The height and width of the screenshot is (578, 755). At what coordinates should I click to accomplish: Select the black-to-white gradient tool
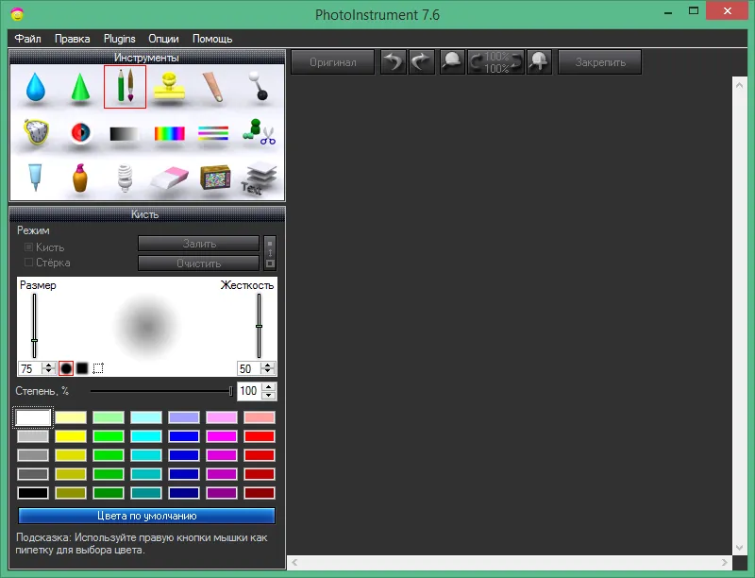point(125,133)
